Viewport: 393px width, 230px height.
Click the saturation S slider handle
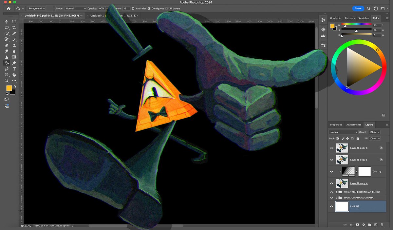(356, 31)
